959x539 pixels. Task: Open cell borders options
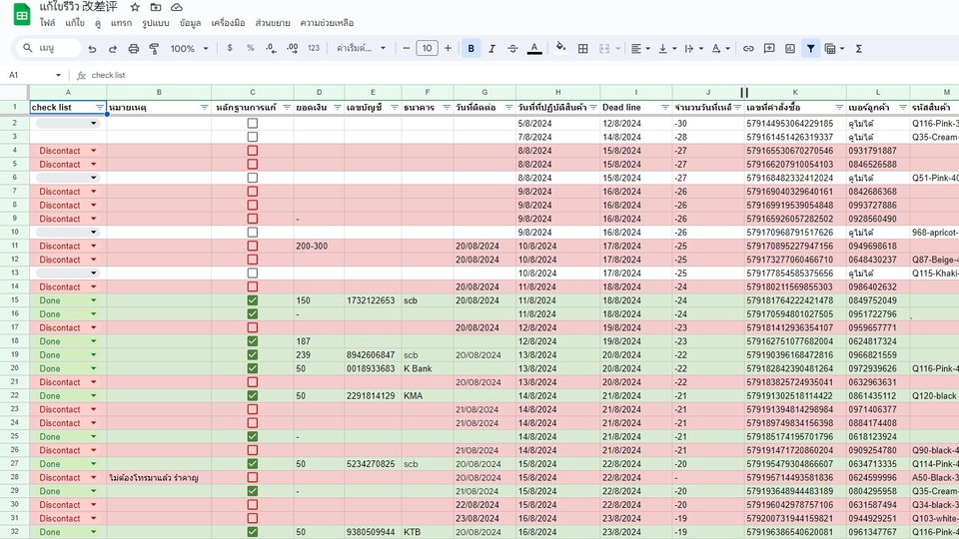(x=582, y=48)
